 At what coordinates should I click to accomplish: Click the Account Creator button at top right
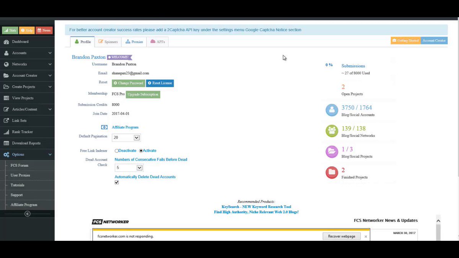[x=434, y=41]
